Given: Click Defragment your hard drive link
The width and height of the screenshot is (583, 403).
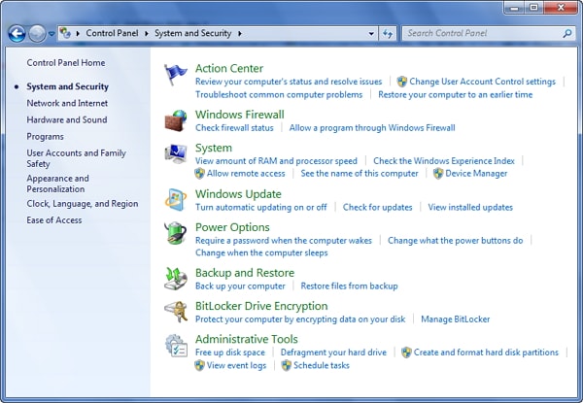Looking at the screenshot, I should coord(333,353).
